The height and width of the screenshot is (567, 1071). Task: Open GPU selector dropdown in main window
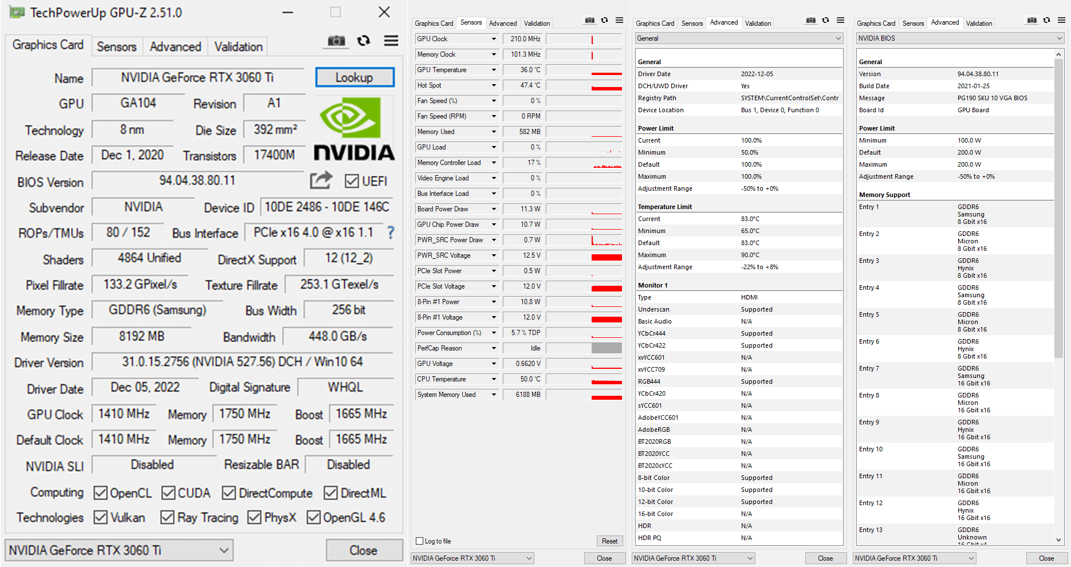coord(119,550)
